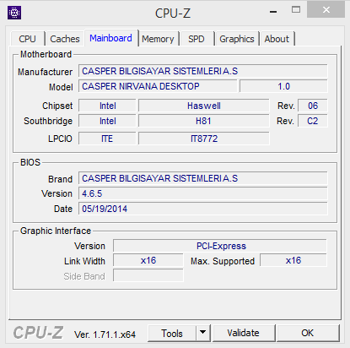Select the Mainboard tab

[110, 38]
